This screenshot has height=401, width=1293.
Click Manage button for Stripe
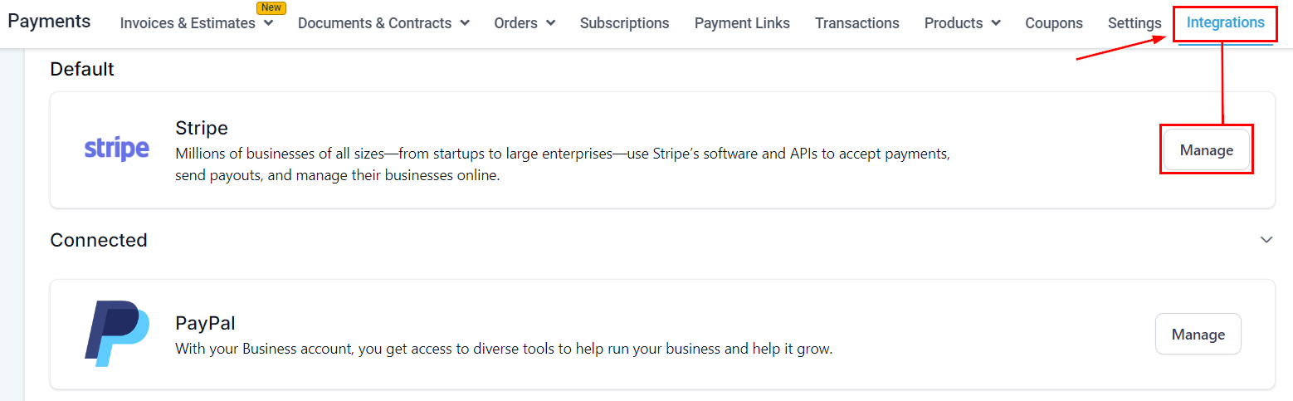pyautogui.click(x=1206, y=150)
